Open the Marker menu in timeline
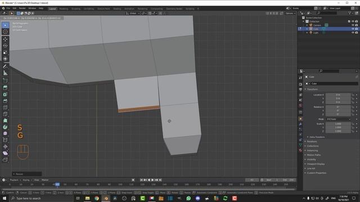This screenshot has height=202, width=360. coord(45,180)
